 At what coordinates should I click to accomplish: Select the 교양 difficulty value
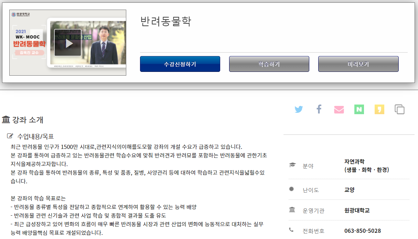(349, 190)
